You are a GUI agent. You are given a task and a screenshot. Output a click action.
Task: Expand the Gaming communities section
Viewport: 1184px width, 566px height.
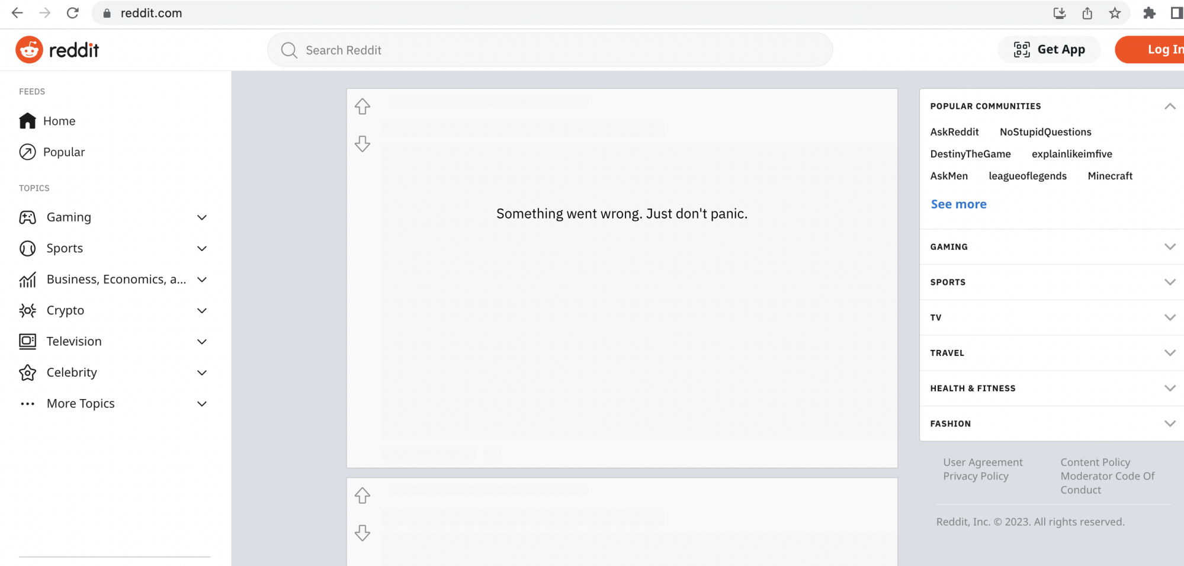(1170, 246)
